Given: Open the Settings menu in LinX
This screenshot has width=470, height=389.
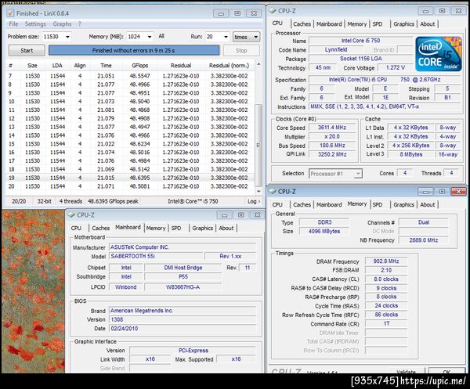Looking at the screenshot, I should [35, 24].
